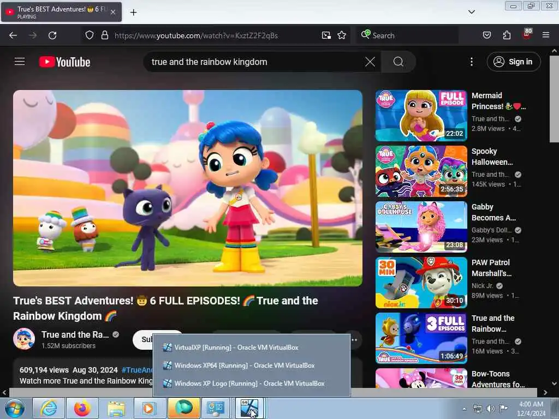Image resolution: width=559 pixels, height=419 pixels.
Task: Open the YouTube guide menu
Action: point(20,62)
